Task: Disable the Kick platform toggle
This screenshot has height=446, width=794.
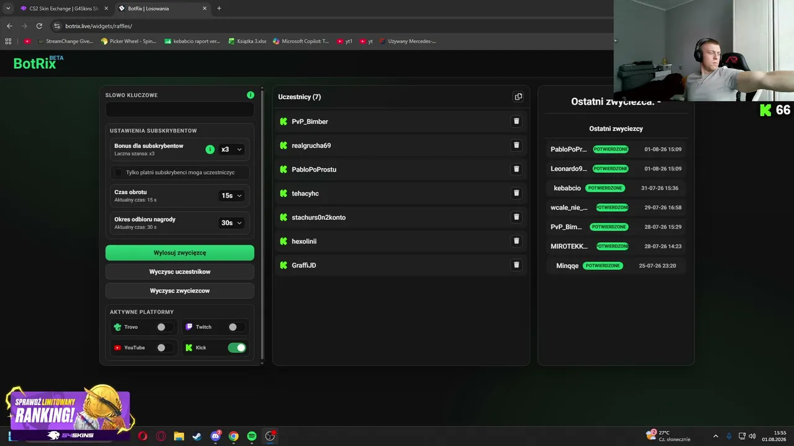Action: point(237,348)
